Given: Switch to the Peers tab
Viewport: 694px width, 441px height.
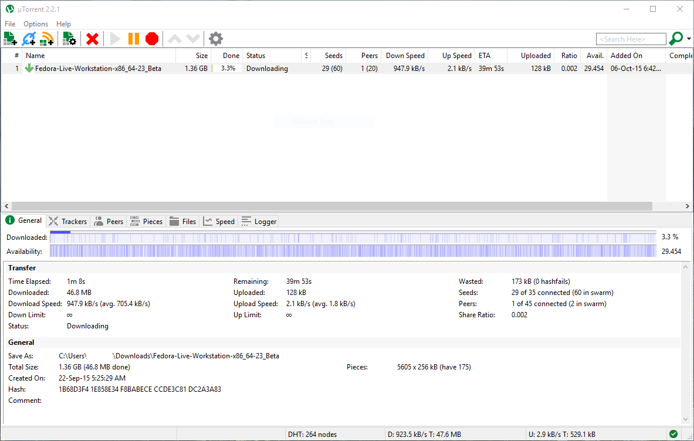Looking at the screenshot, I should pyautogui.click(x=109, y=221).
